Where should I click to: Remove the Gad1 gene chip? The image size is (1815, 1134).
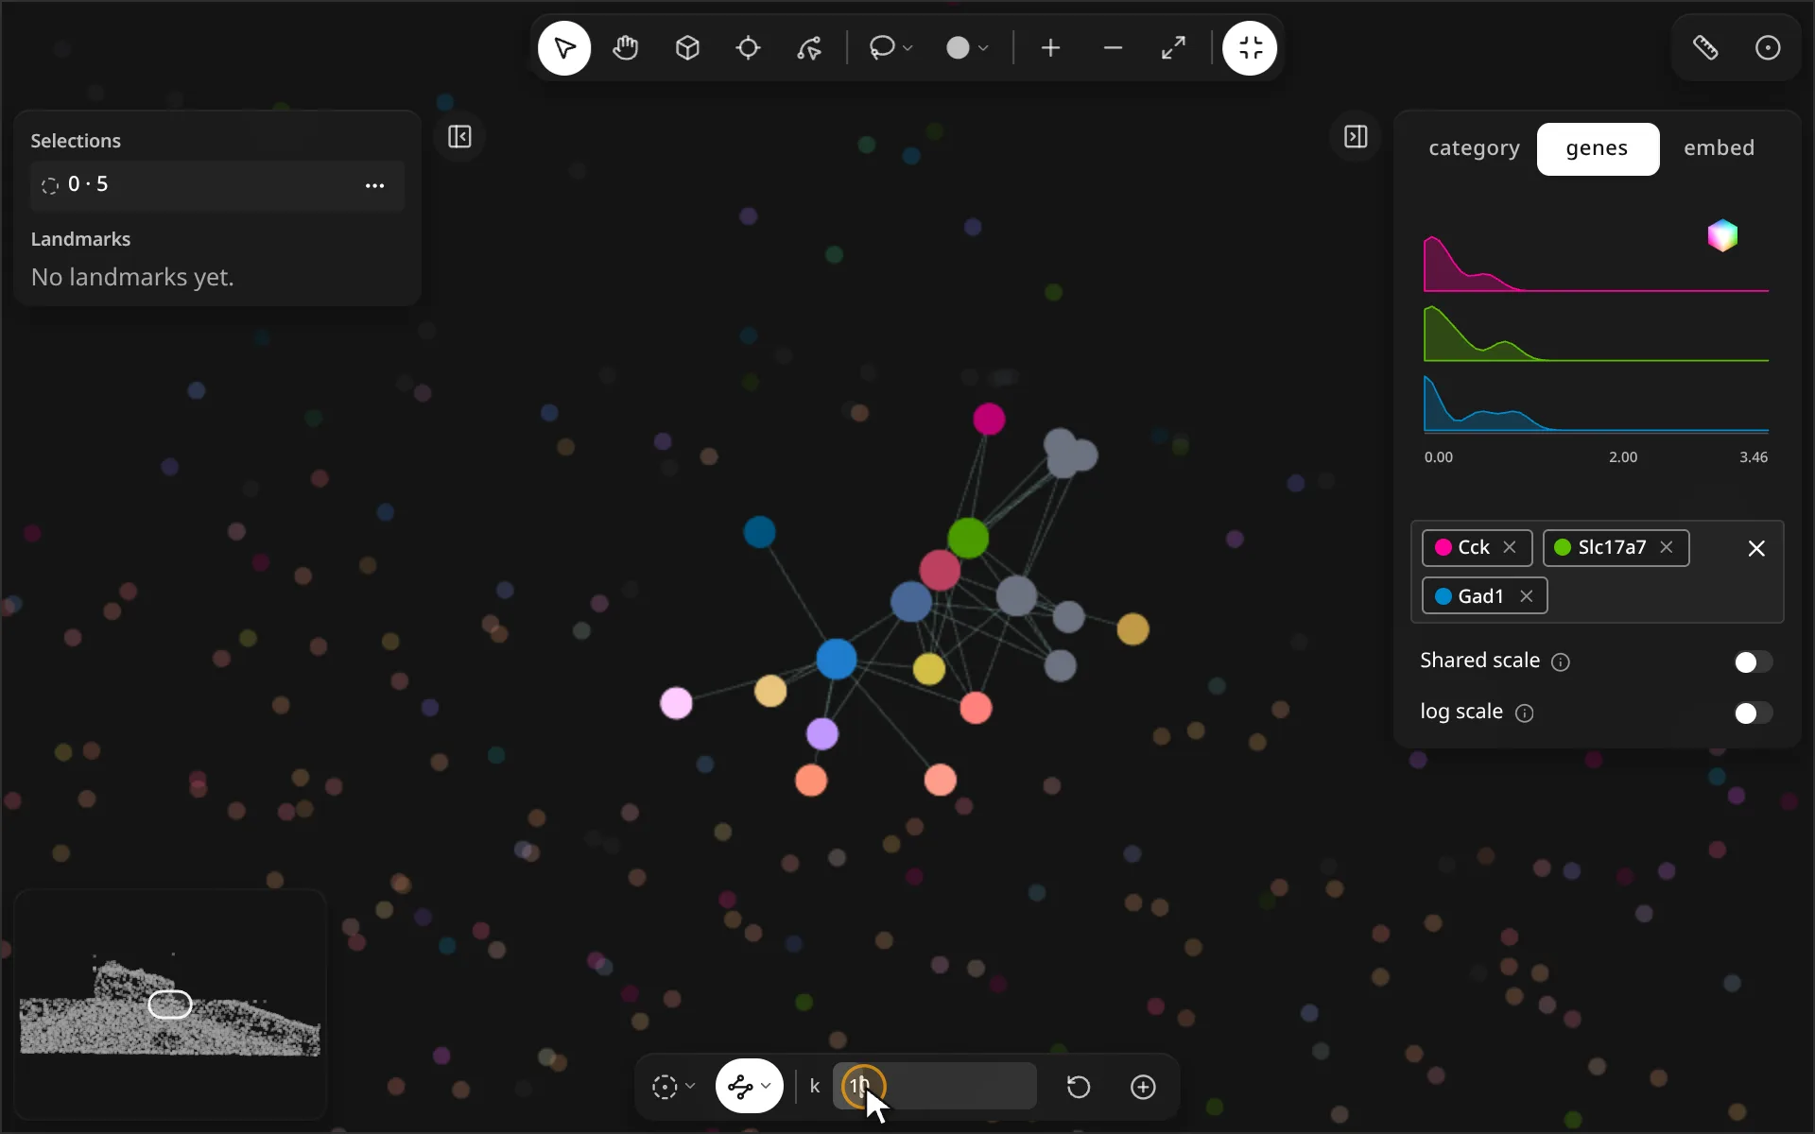pyautogui.click(x=1526, y=596)
